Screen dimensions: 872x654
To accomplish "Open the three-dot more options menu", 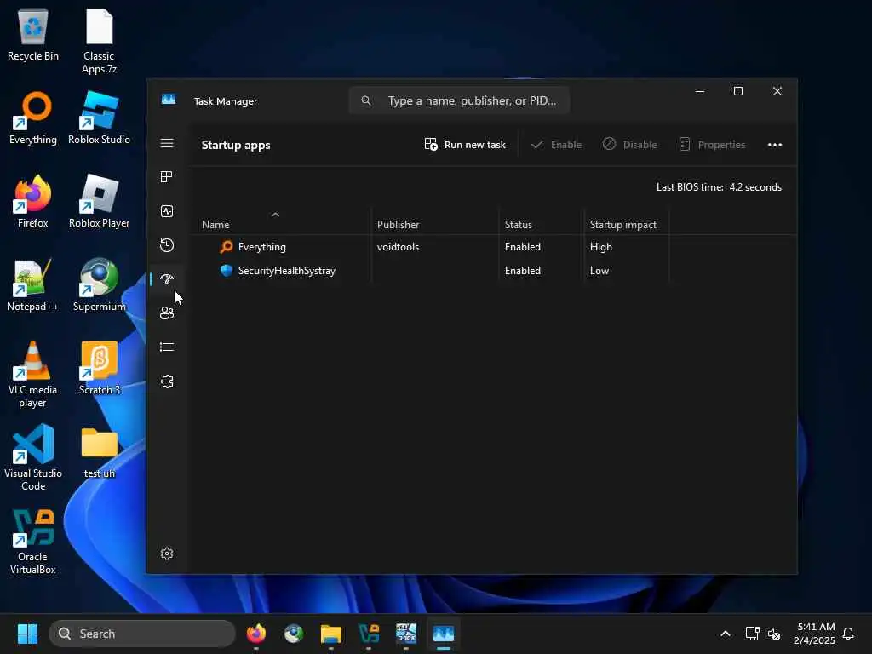I will click(775, 145).
